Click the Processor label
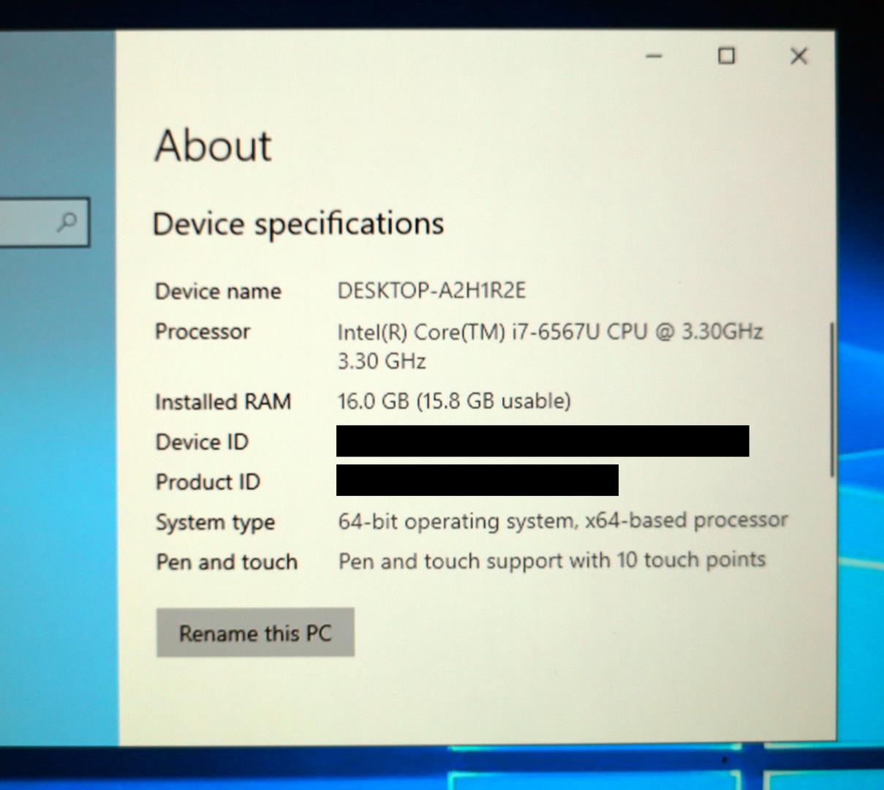 (203, 331)
